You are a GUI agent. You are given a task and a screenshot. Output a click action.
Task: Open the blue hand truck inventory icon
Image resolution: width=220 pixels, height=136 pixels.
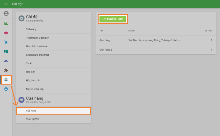6,42
